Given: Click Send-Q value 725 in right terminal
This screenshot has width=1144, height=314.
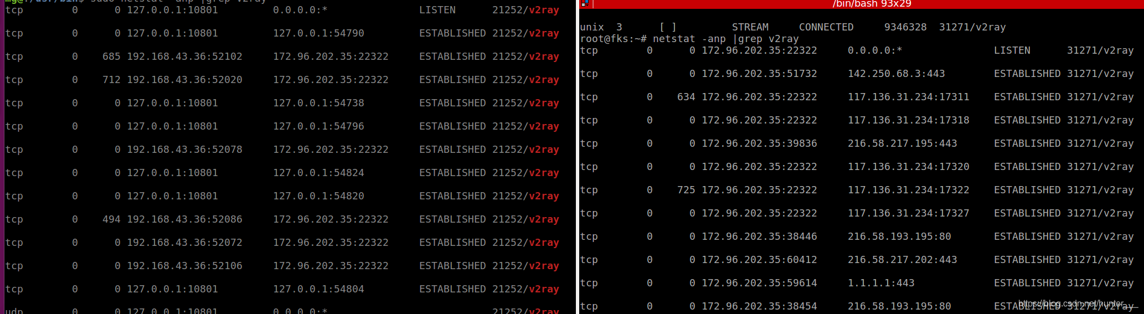Looking at the screenshot, I should 686,190.
